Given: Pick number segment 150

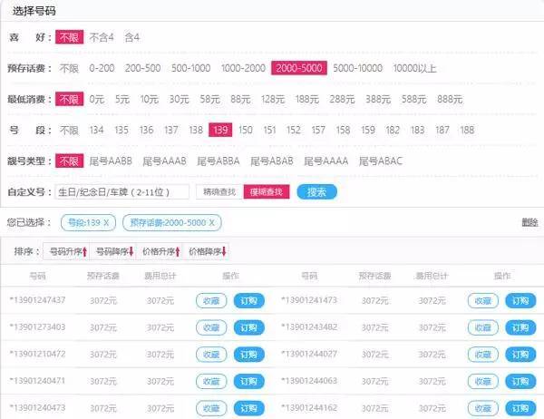Looking at the screenshot, I should pos(246,131).
